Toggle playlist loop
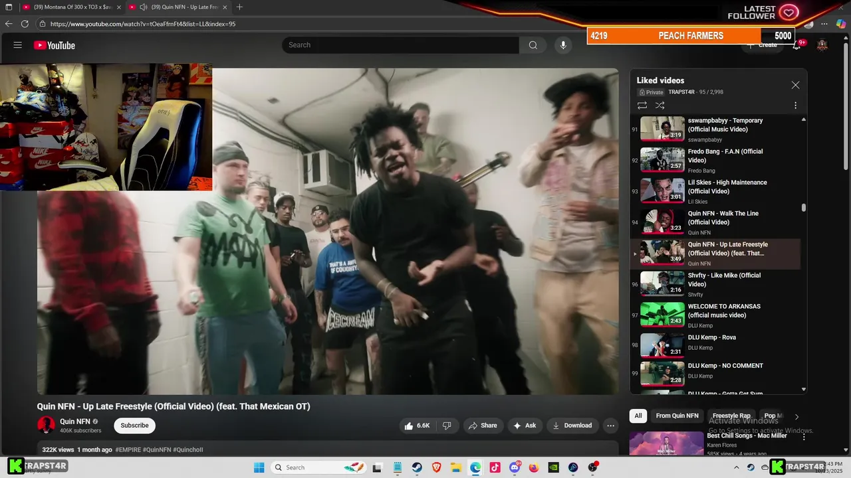Viewport: 851px width, 478px height. 642,106
